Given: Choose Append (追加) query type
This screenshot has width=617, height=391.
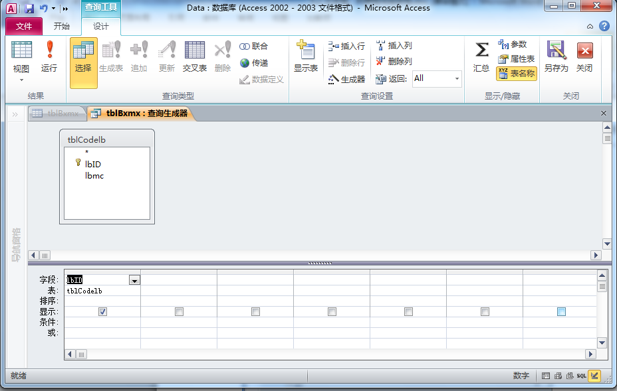Looking at the screenshot, I should click(139, 57).
